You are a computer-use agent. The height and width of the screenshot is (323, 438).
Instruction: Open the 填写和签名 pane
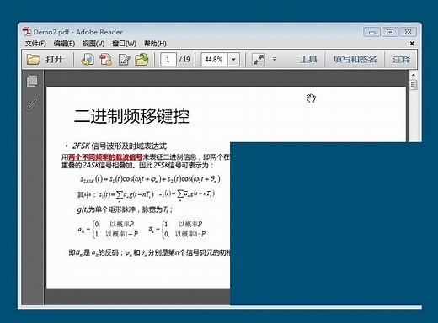[x=355, y=59]
